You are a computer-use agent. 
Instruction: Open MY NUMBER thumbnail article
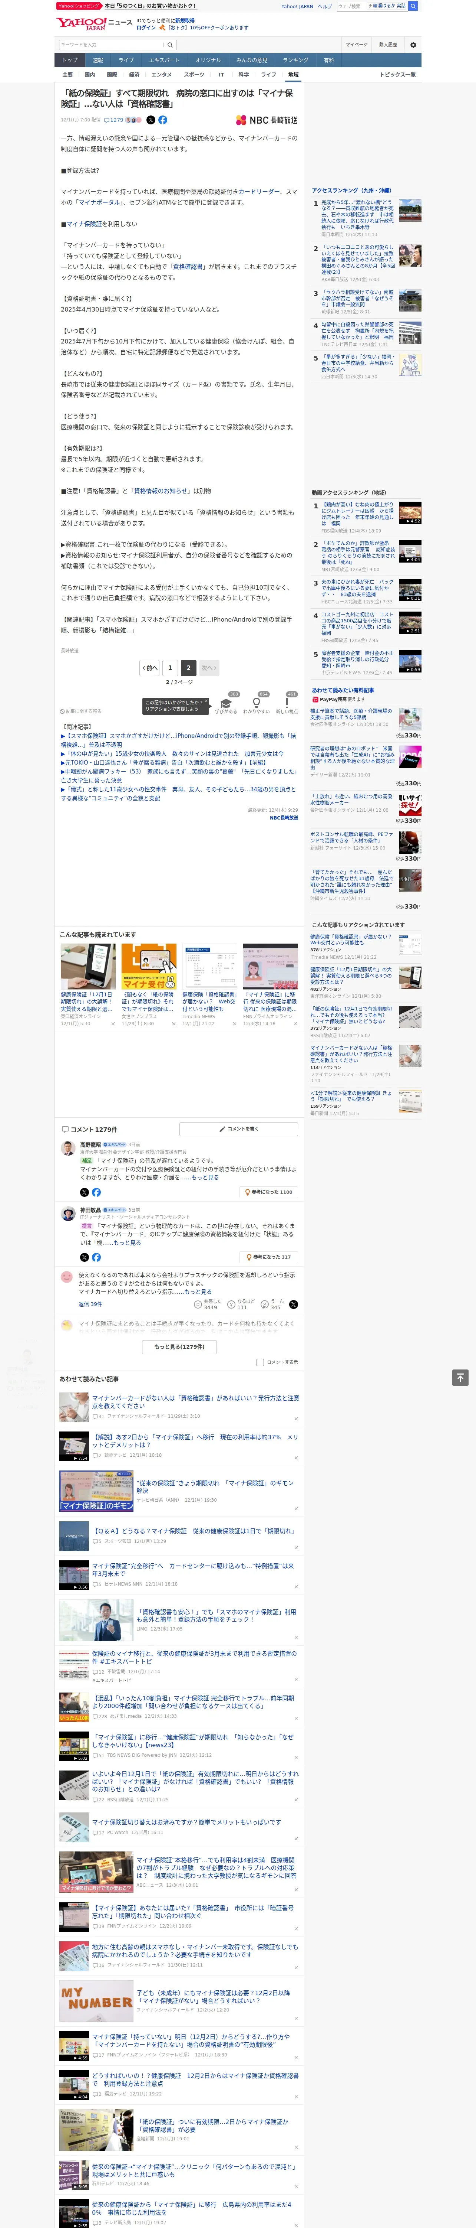click(96, 2000)
